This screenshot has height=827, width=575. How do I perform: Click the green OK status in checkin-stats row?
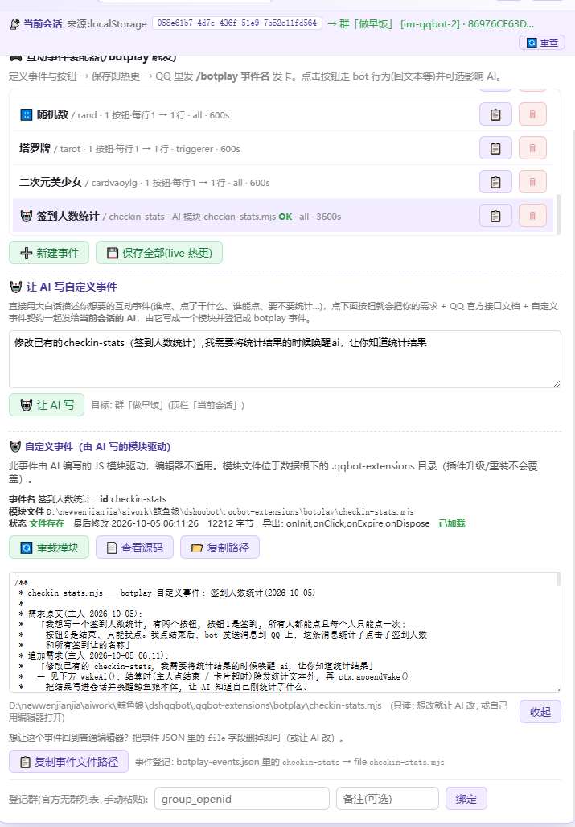285,217
